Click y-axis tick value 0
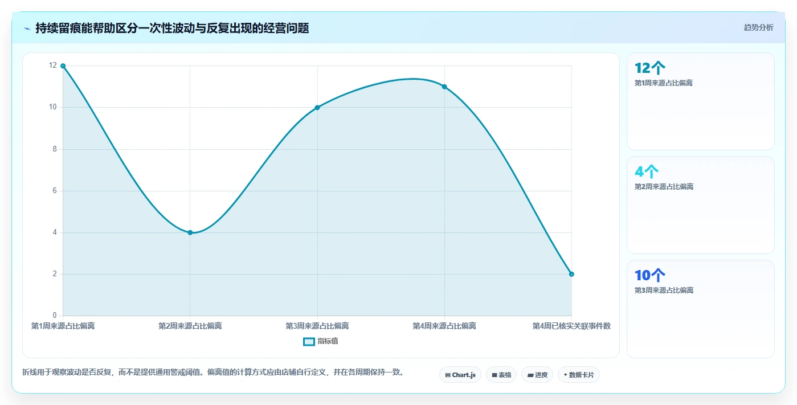This screenshot has width=797, height=405. coord(55,316)
